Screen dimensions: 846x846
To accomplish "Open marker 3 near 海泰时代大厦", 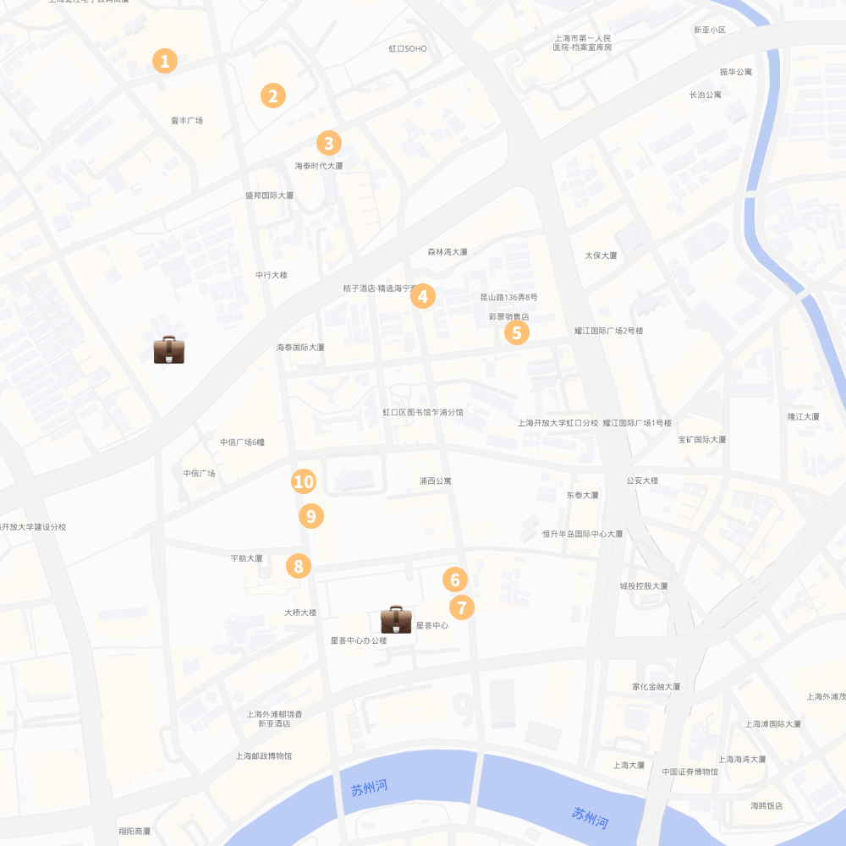I will point(328,143).
